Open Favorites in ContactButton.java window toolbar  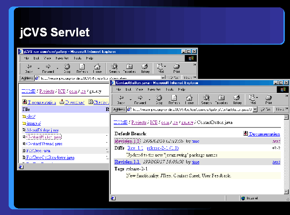pyautogui.click(x=221, y=100)
